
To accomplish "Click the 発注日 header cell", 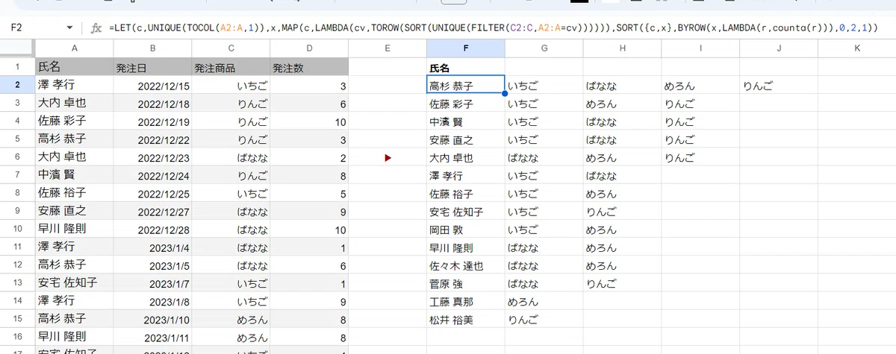I will click(x=152, y=67).
